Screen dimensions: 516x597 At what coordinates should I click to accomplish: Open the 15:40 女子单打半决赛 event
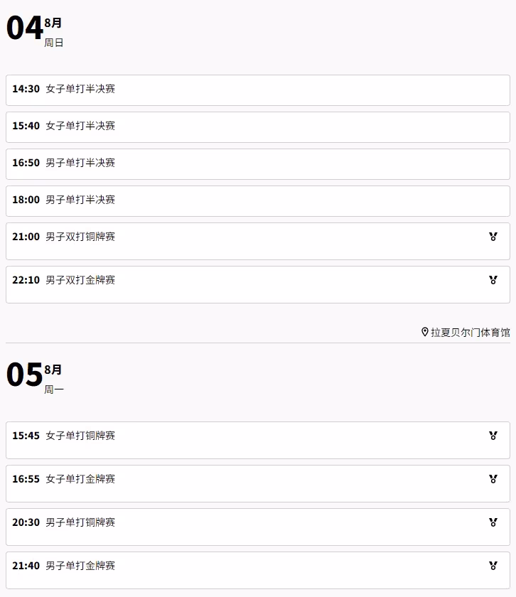pyautogui.click(x=258, y=127)
